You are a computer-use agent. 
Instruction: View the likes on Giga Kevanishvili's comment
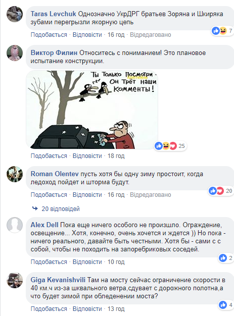[226, 305]
